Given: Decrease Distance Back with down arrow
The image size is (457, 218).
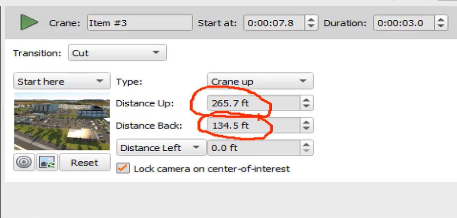Looking at the screenshot, I should point(306,129).
